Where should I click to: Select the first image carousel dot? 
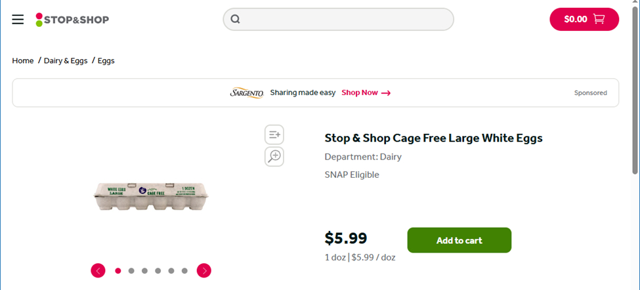118,270
